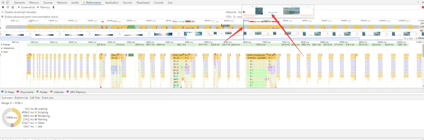This screenshot has width=424, height=140.
Task: Open the Vue devtools tab
Action: [170, 2]
